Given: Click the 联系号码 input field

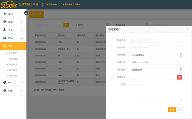Looking at the screenshot, I should pyautogui.click(x=156, y=40).
